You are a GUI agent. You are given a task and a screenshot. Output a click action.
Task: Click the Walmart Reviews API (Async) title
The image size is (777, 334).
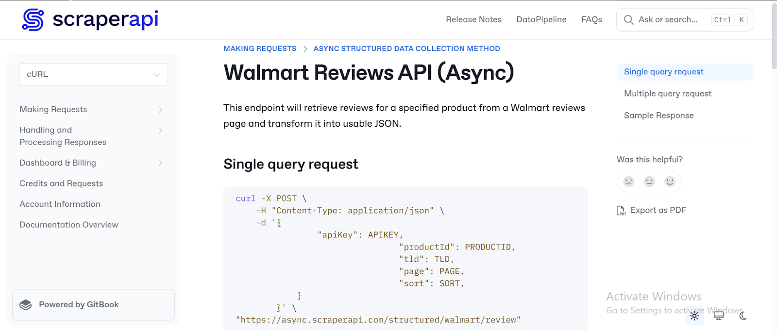point(369,73)
